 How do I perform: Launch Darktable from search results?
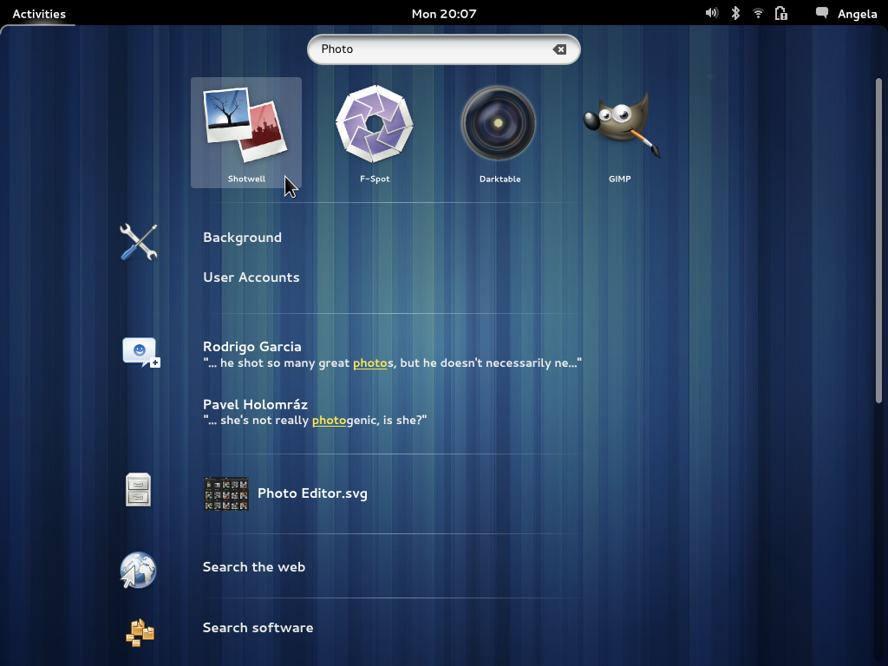499,133
